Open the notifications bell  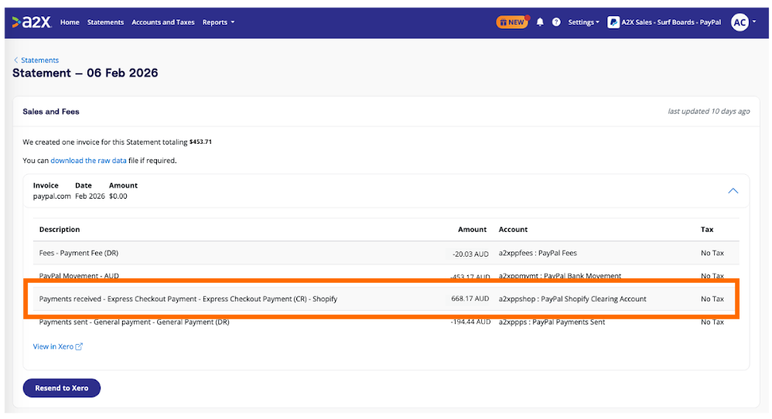point(540,22)
